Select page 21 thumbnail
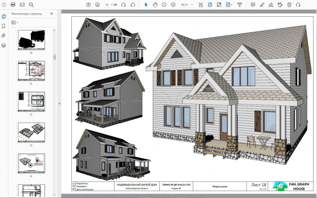 (x=31, y=71)
